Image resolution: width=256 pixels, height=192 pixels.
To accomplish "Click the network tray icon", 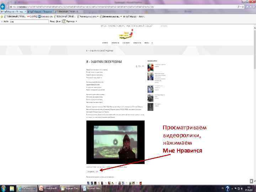I will 239,188.
